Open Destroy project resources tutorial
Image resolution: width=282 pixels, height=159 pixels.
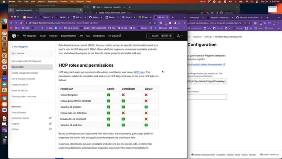(24, 96)
